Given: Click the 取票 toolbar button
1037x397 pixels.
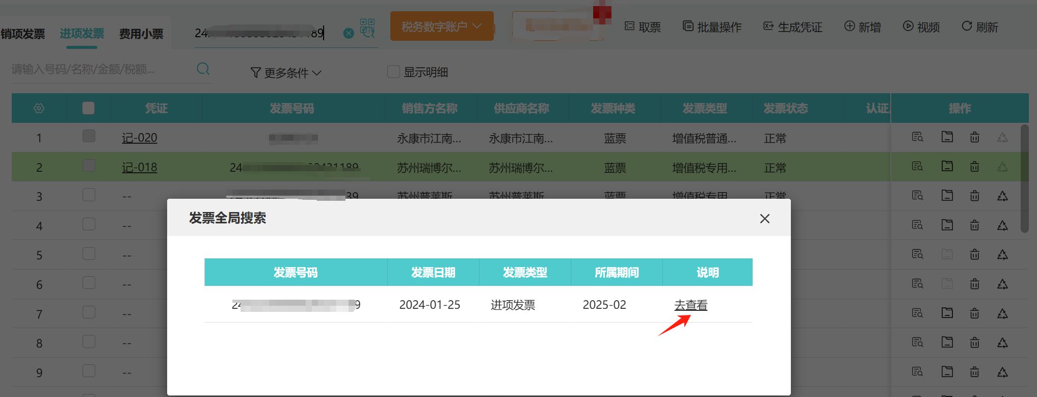Looking at the screenshot, I should (x=643, y=27).
